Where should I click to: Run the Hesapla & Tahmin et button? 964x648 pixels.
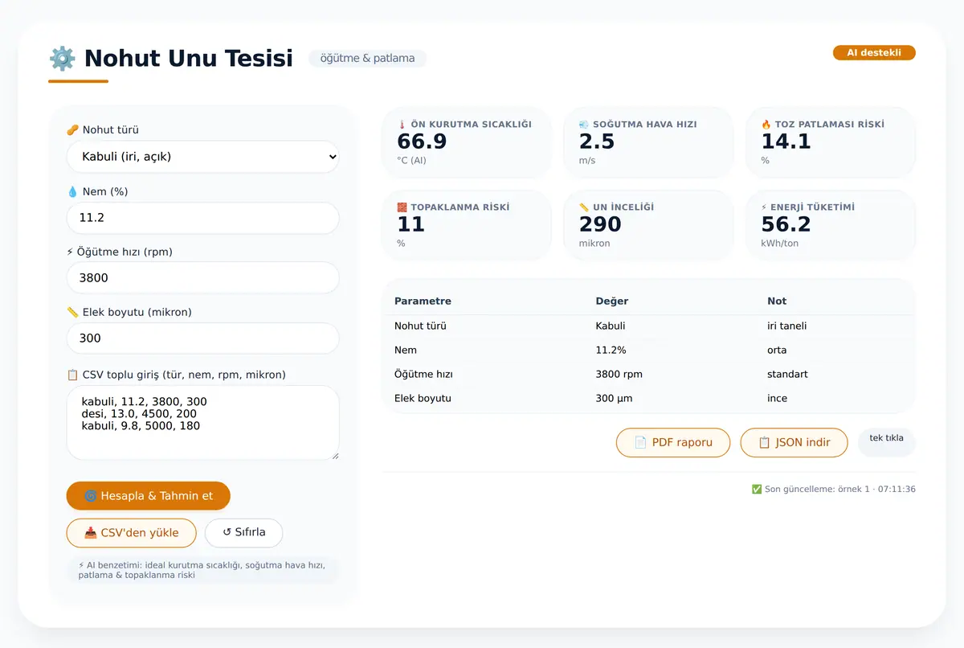coord(149,496)
